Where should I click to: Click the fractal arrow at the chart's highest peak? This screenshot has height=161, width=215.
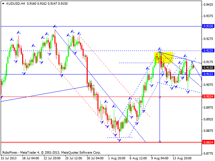click(x=55, y=26)
